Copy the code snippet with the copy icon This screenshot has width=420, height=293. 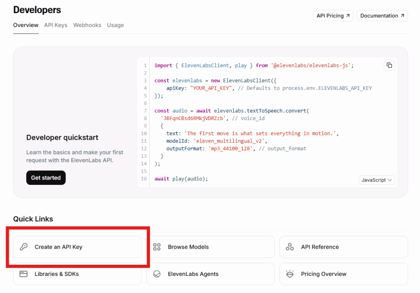tap(389, 65)
